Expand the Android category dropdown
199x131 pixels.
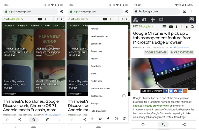pyautogui.click(x=36, y=26)
